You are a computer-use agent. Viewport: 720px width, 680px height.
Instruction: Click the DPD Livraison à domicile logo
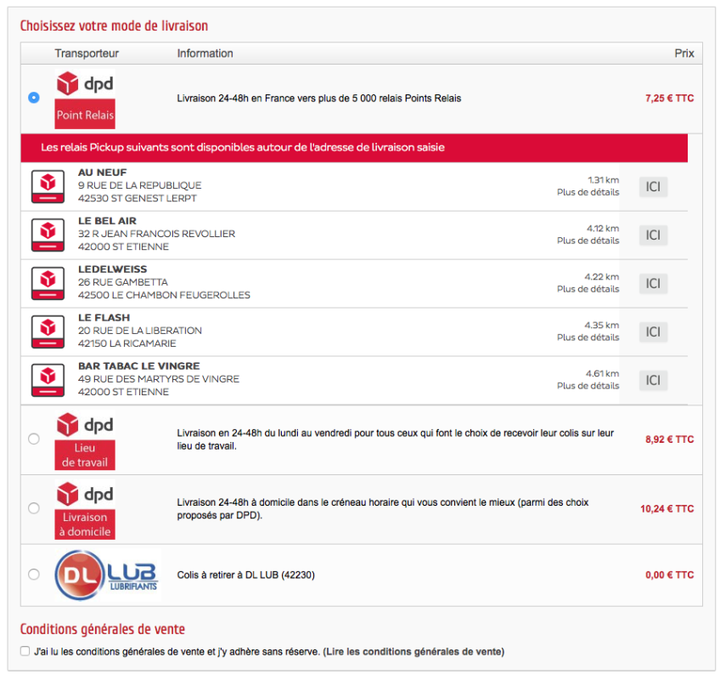pos(85,509)
